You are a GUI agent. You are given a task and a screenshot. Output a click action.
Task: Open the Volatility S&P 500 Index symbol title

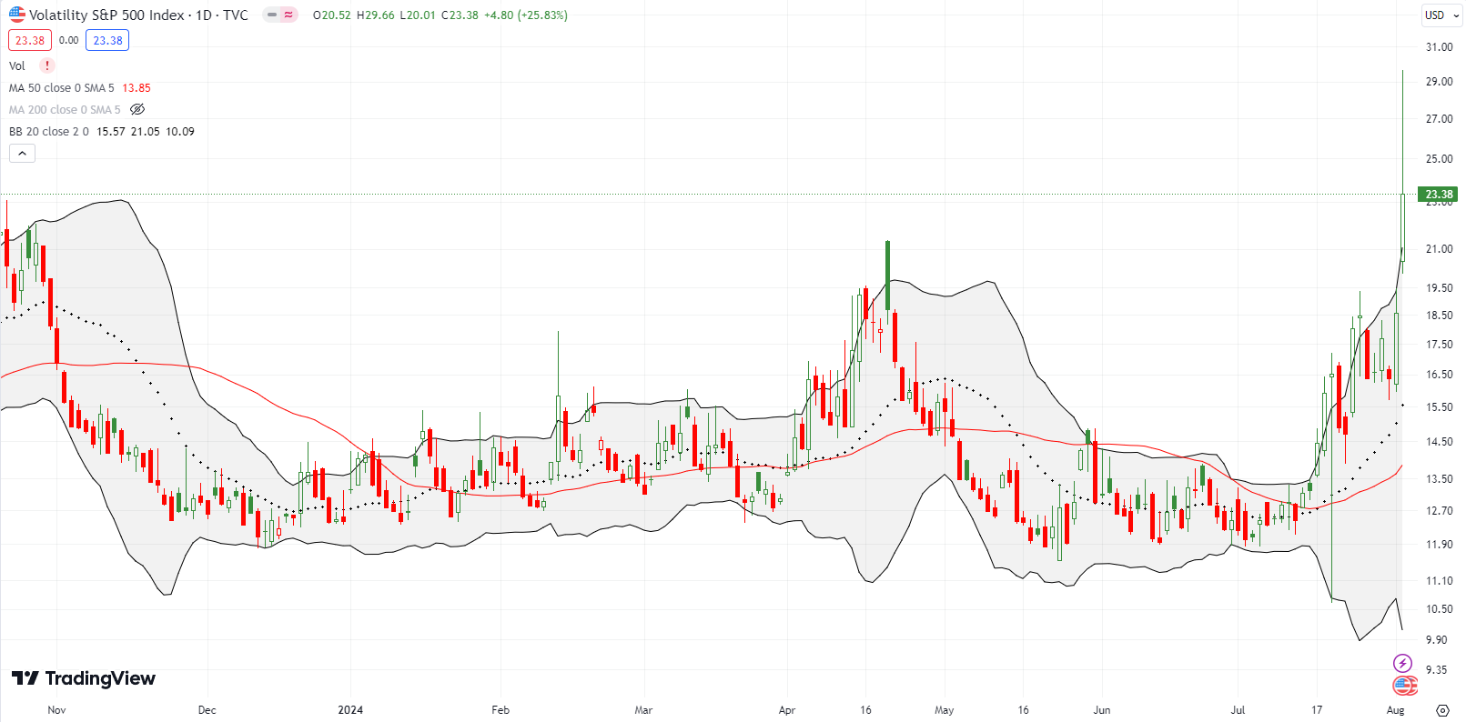pos(138,15)
